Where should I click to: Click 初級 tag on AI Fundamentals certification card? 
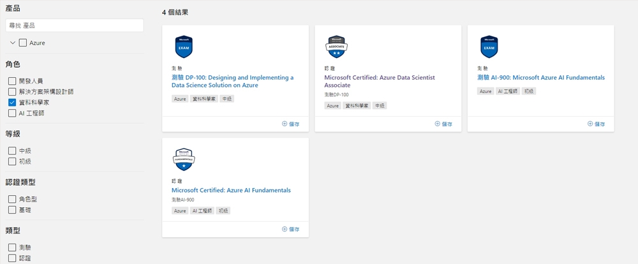[223, 210]
